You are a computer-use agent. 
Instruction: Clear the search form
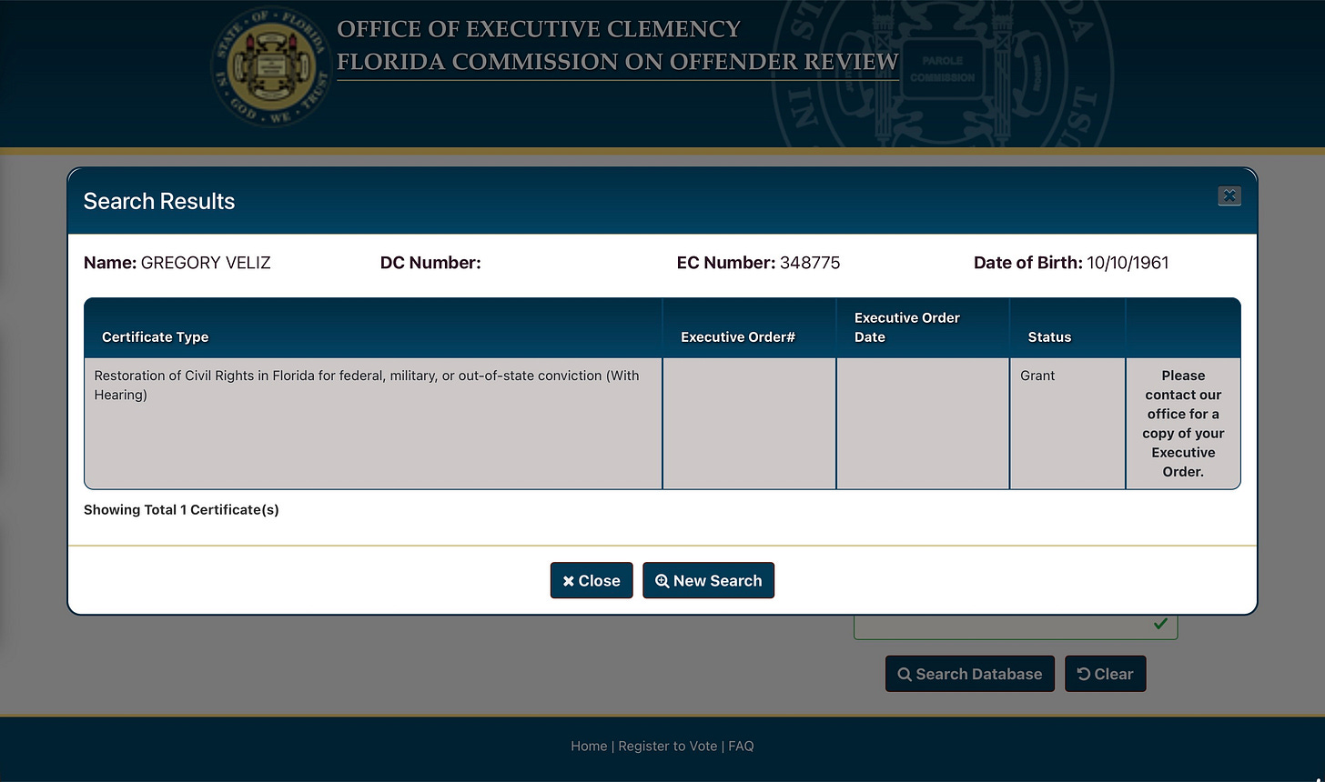pyautogui.click(x=1105, y=674)
